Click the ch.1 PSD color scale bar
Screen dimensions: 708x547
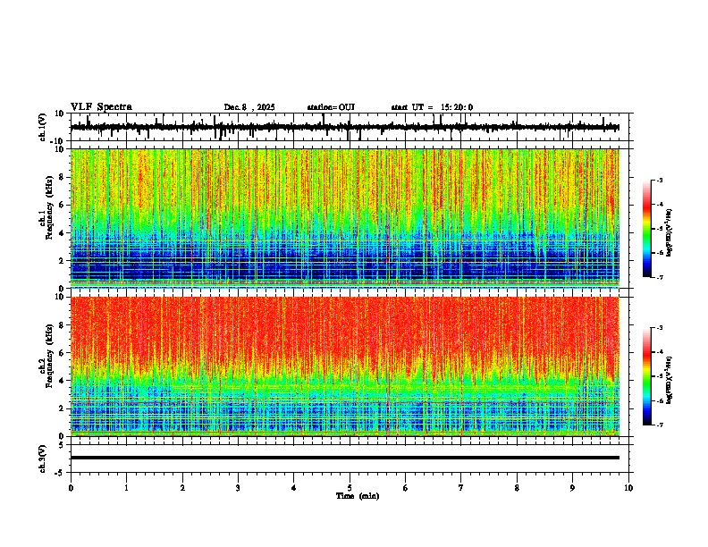[x=646, y=229]
